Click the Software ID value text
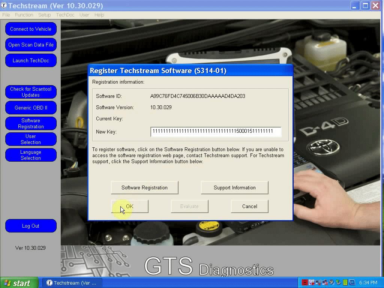The width and height of the screenshot is (384, 288). [x=198, y=96]
